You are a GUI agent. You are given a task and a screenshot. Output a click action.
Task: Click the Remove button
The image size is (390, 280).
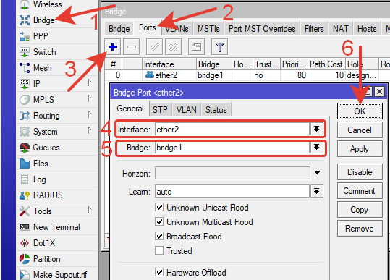(360, 229)
